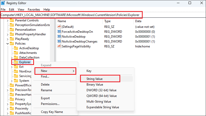Click the NonEnum folder icon
The height and width of the screenshot is (116, 206).
pos(16,71)
